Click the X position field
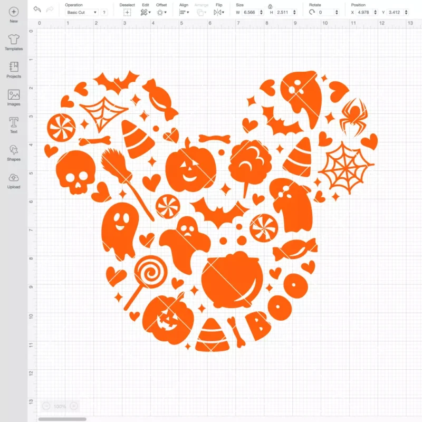This screenshot has width=422, height=422. (365, 12)
